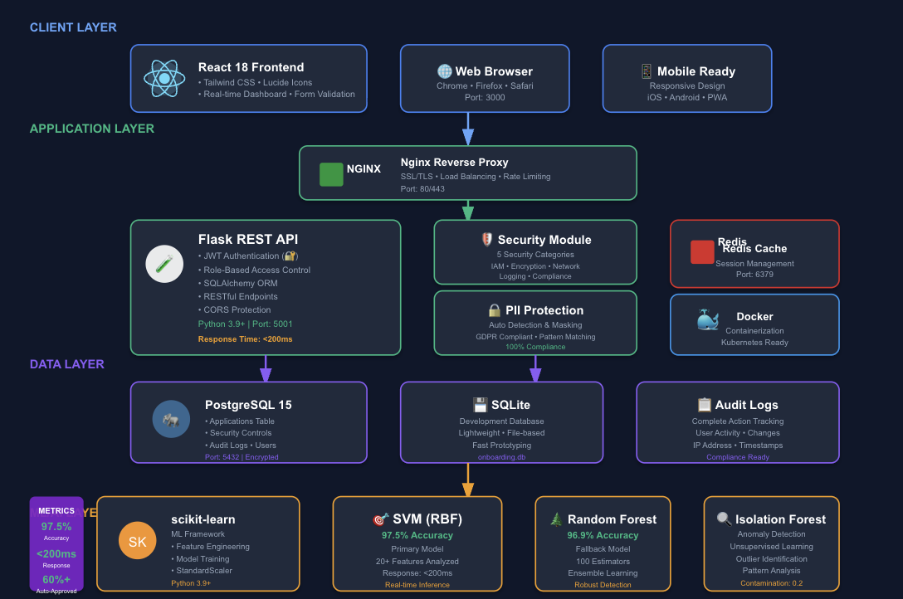
Task: Click 'Kubernetes Ready' in Docker box
Action: [754, 343]
